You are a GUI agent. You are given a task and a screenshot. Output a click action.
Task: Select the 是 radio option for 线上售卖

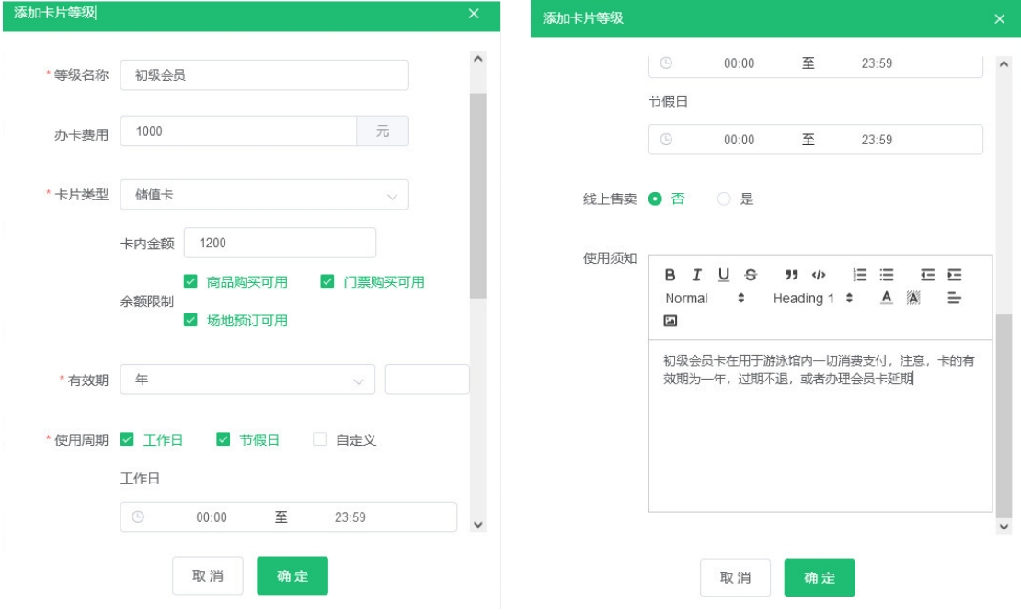tap(724, 199)
